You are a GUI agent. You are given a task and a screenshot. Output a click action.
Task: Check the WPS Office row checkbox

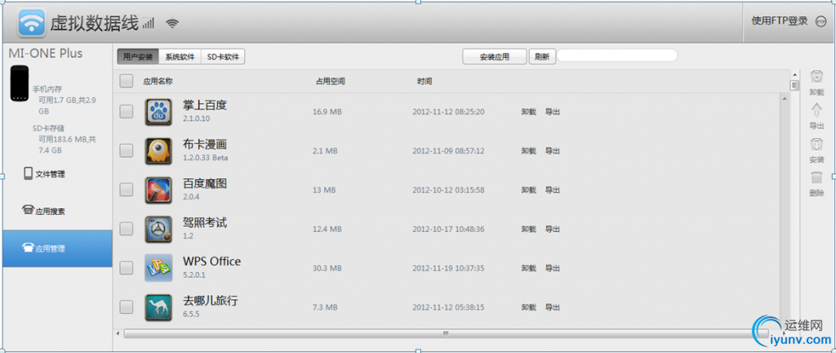point(127,268)
